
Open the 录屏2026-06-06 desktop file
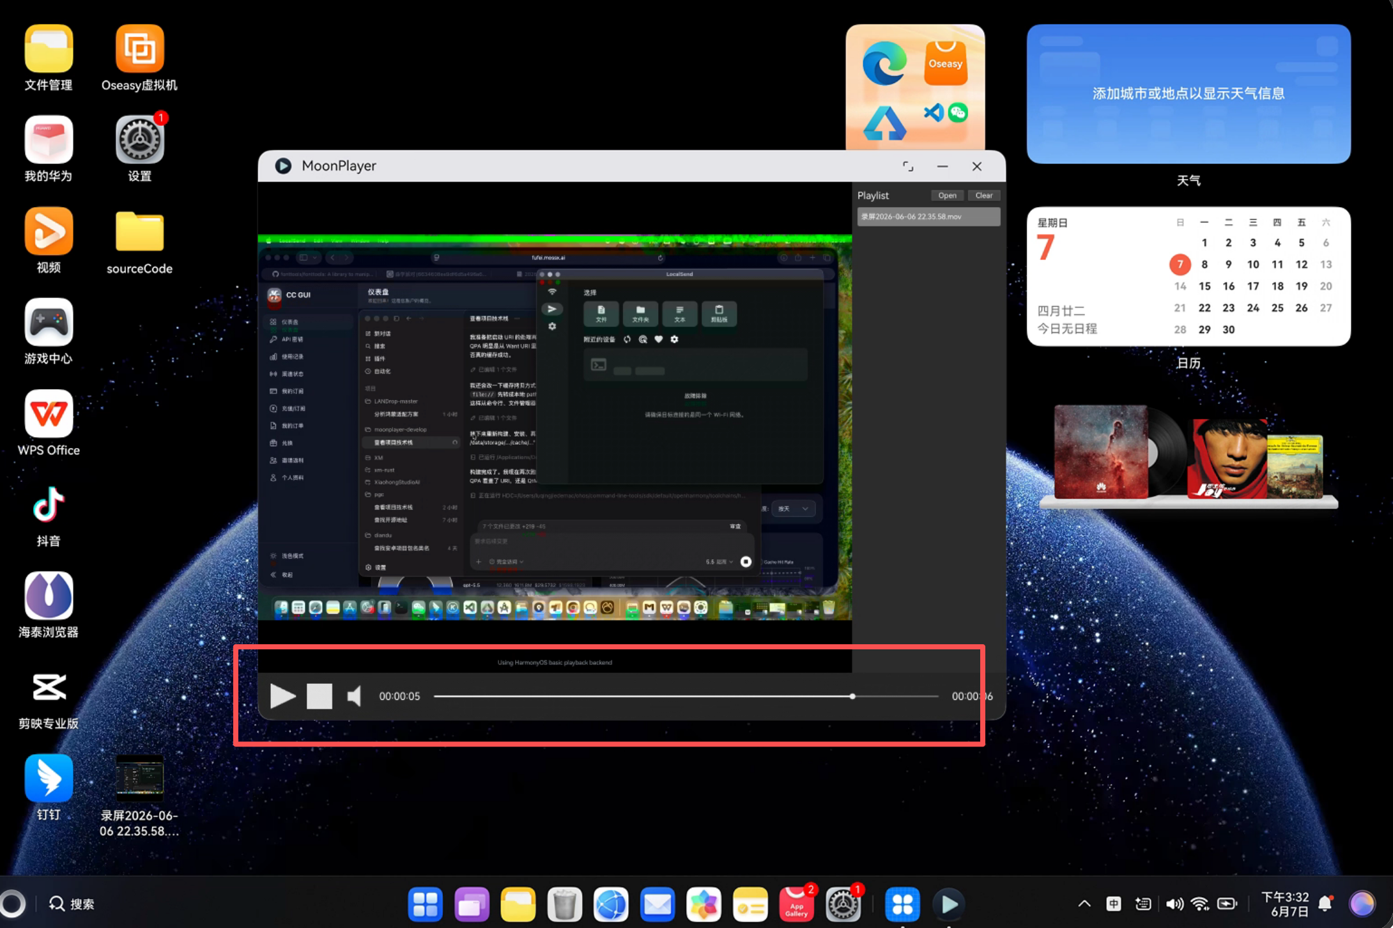tap(139, 796)
